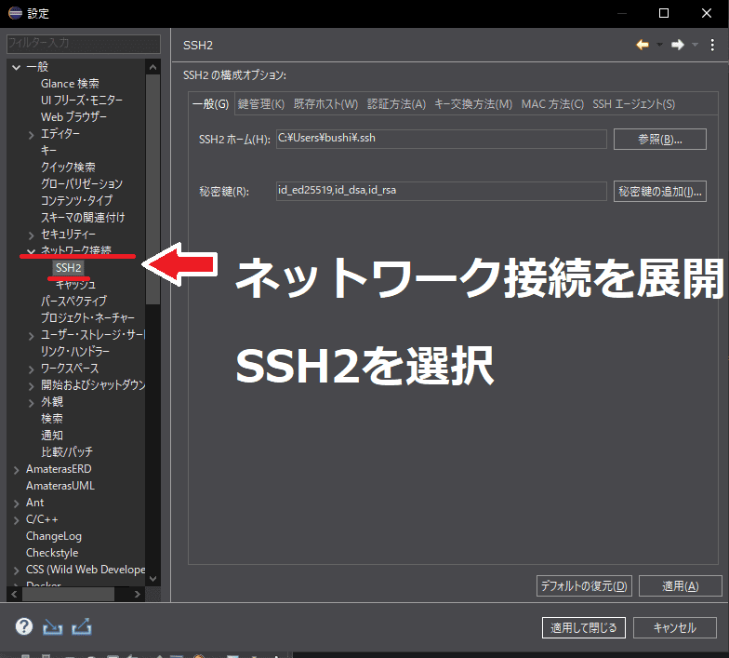Viewport: 729px width, 658px height.
Task: Click the import preferences icon
Action: click(53, 626)
